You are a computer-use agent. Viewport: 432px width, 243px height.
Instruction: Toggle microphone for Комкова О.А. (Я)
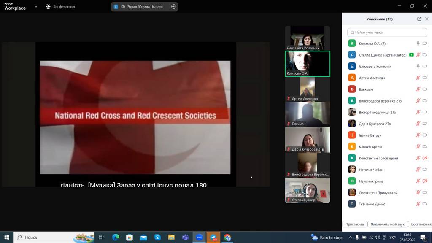[x=418, y=43]
